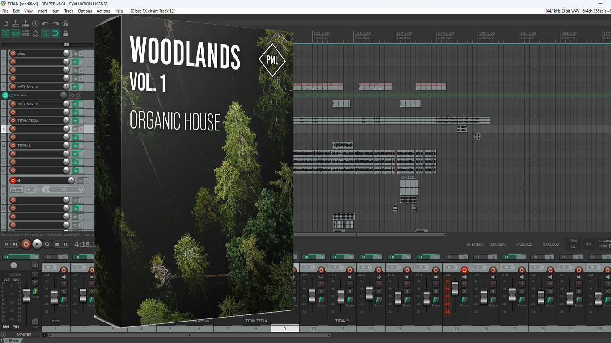Open the Insert menu
This screenshot has height=343, width=611.
coord(42,11)
